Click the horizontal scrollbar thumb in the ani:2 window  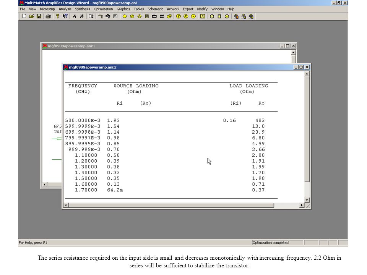(x=171, y=205)
